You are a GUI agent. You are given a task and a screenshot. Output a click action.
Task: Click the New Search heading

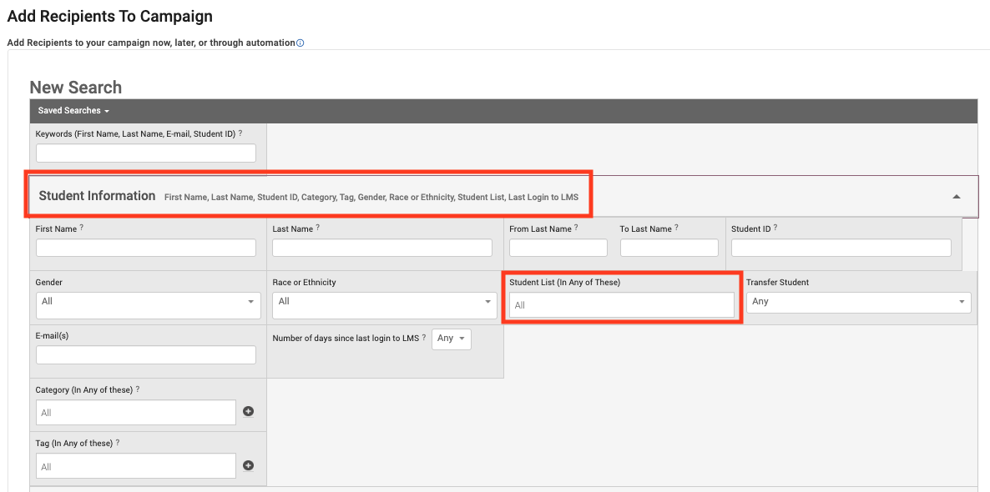(x=76, y=87)
